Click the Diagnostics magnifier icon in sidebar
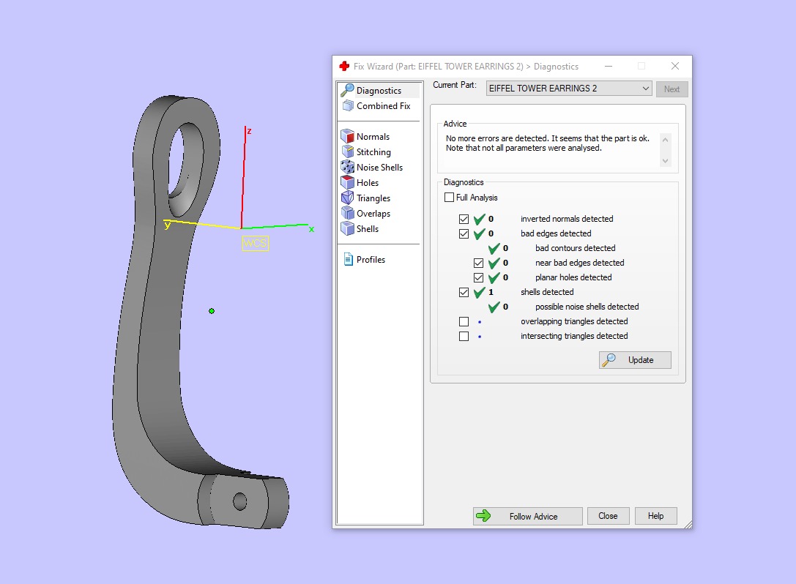This screenshot has width=796, height=584. pyautogui.click(x=347, y=90)
